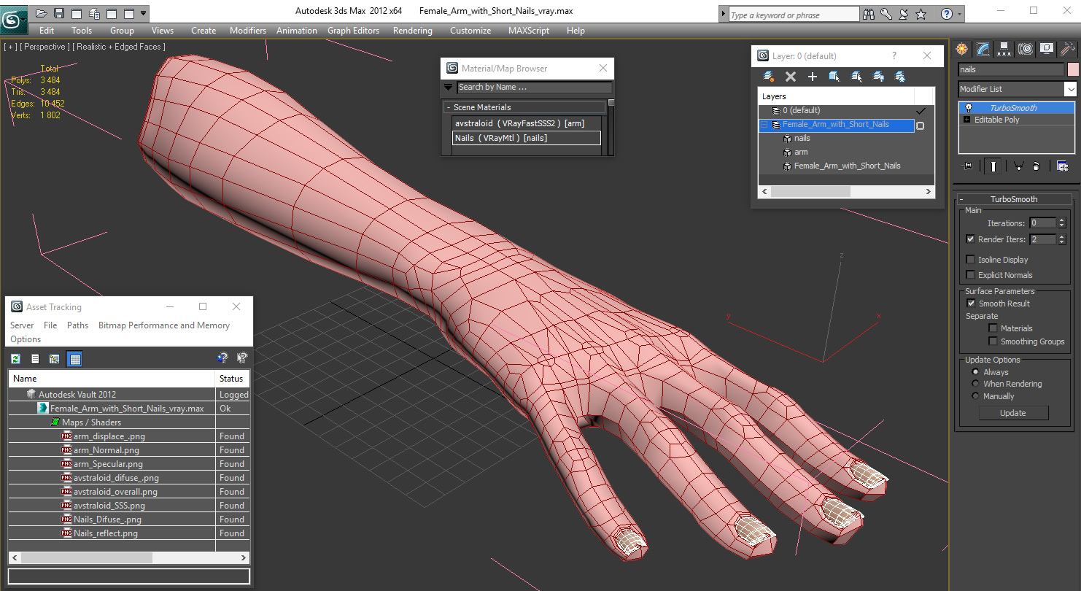Select avstraloid (VRayFastSSS2) material entry
Screen dimensions: 1081x591
526,123
